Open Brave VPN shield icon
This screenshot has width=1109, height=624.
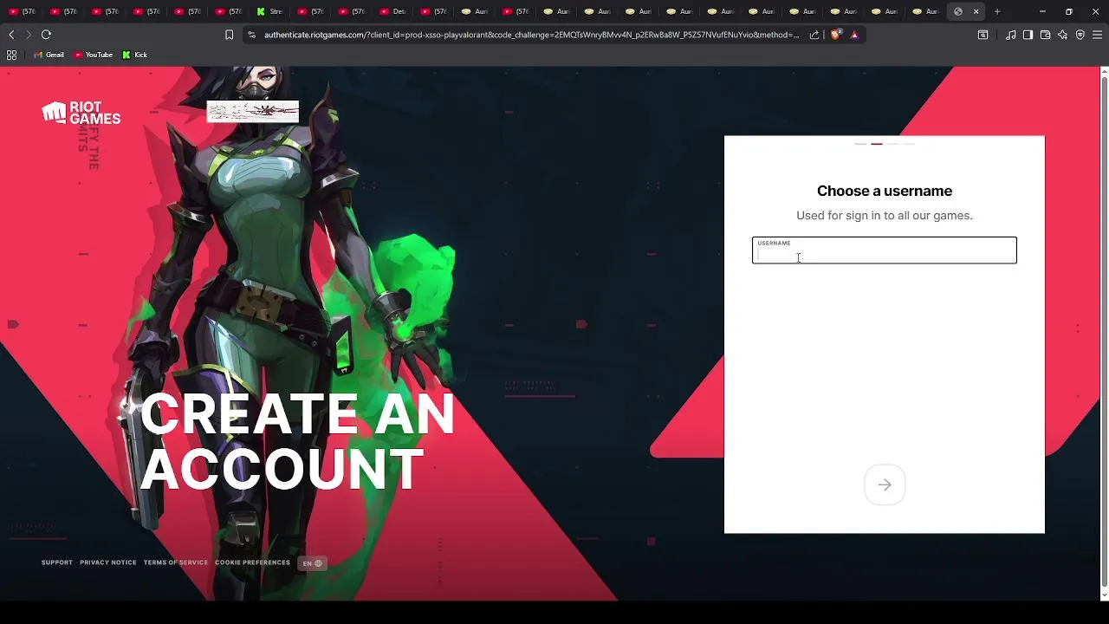(1080, 35)
